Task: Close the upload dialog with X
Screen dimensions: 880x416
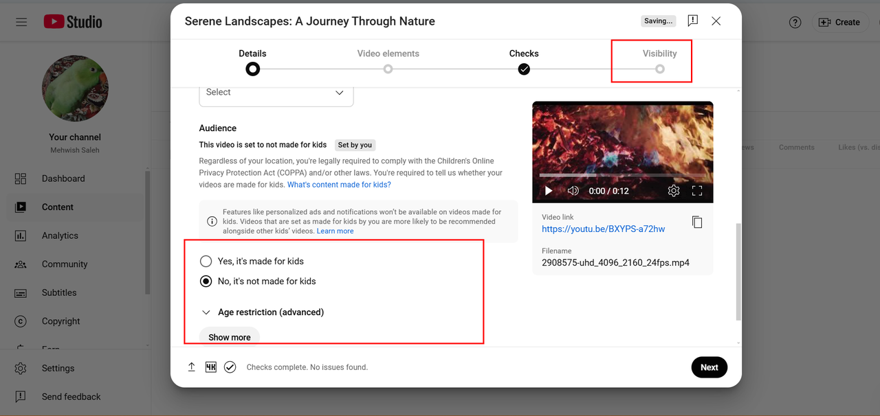Action: coord(716,21)
